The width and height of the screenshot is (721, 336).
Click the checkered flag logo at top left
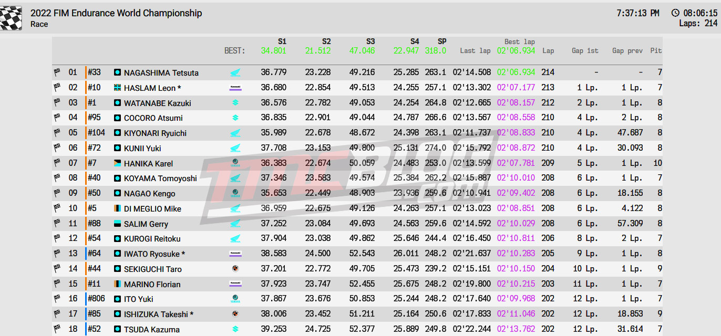coord(11,18)
